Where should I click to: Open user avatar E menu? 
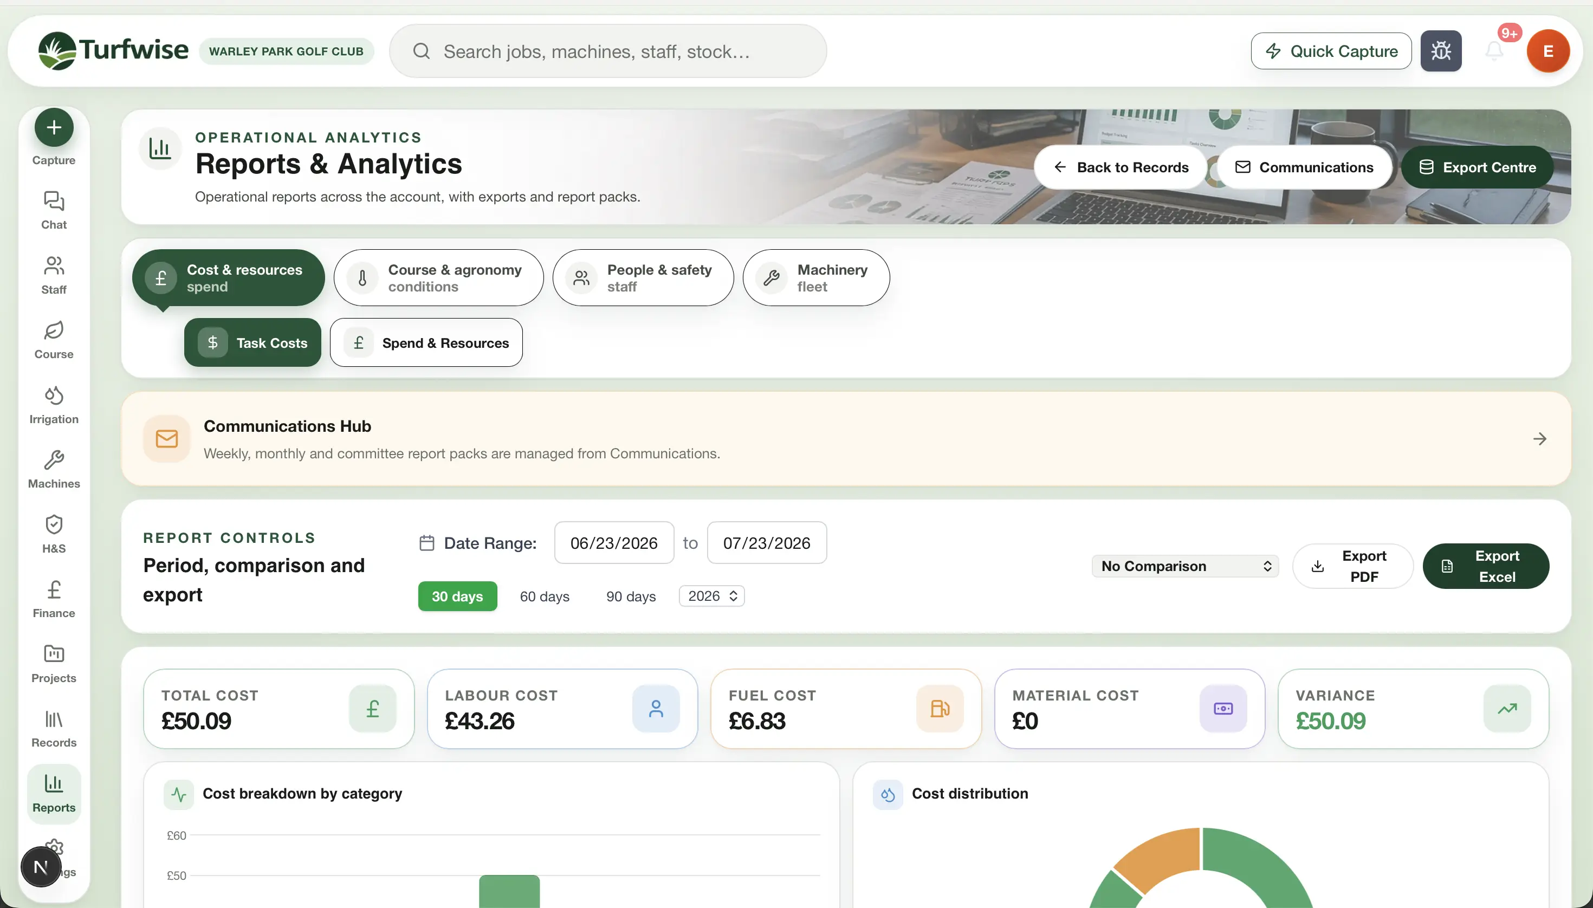click(1548, 51)
